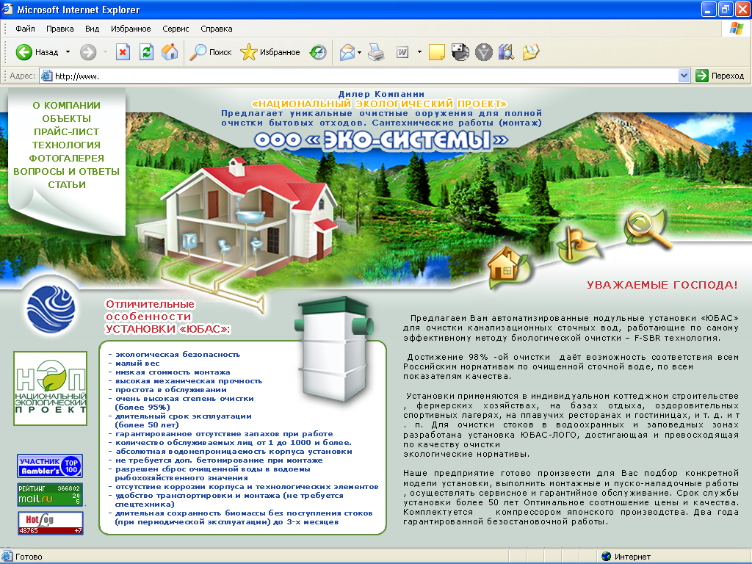
Task: Click the Mail envelope icon
Action: (347, 52)
